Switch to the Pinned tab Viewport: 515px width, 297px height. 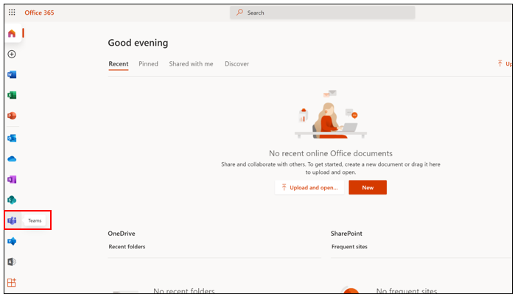pos(148,64)
